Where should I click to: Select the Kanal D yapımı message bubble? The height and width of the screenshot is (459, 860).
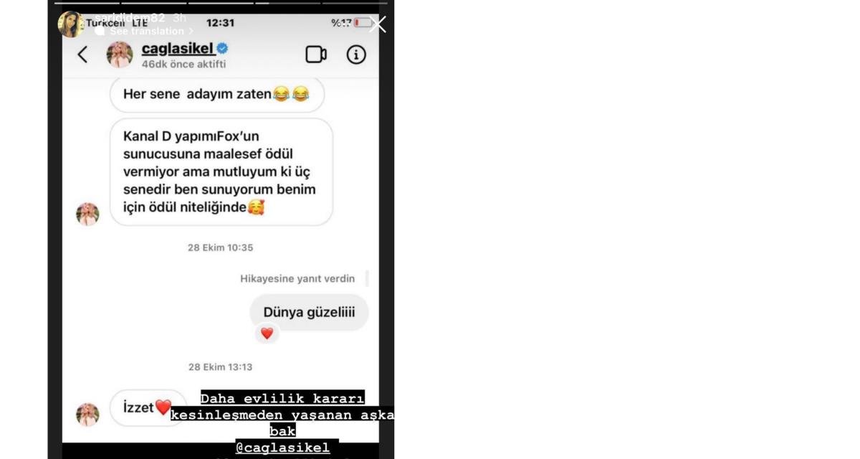pos(221,172)
